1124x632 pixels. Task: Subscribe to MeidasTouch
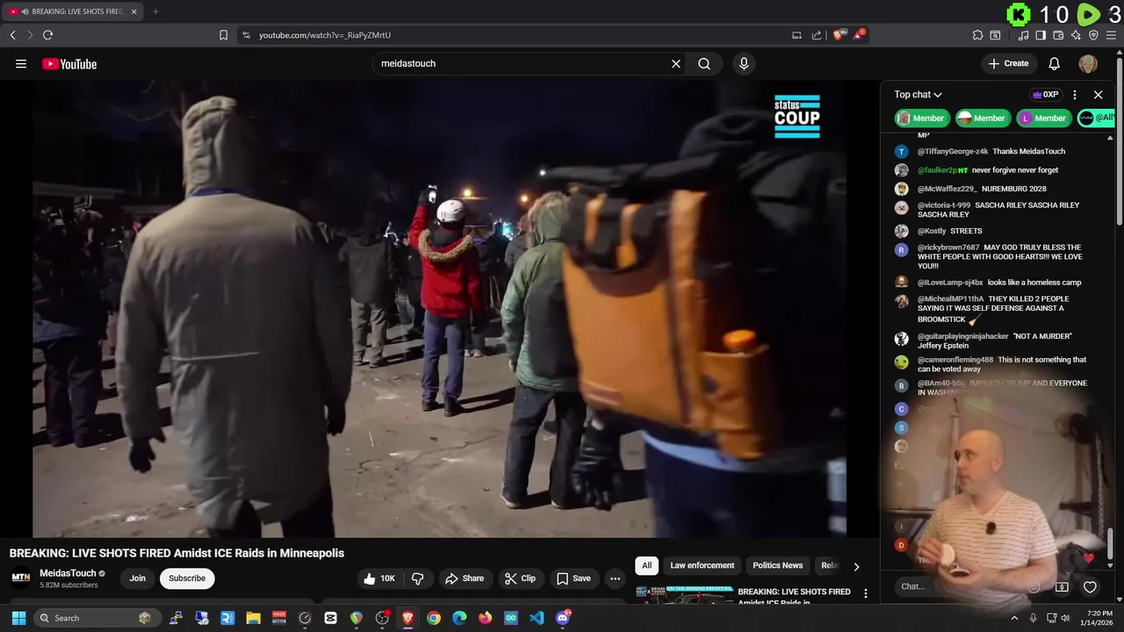[x=187, y=578]
